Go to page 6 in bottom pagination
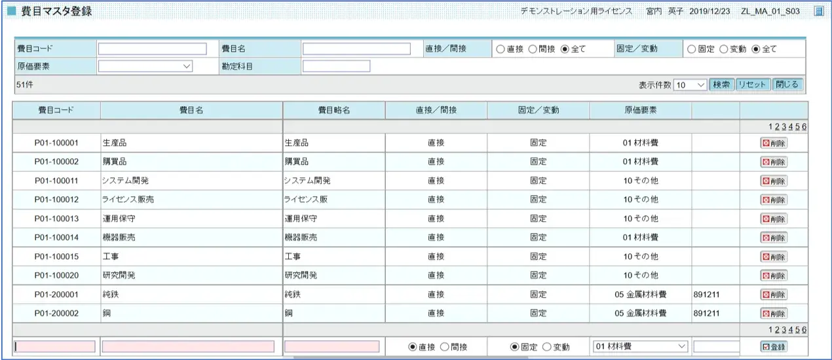The image size is (832, 360). (x=804, y=330)
